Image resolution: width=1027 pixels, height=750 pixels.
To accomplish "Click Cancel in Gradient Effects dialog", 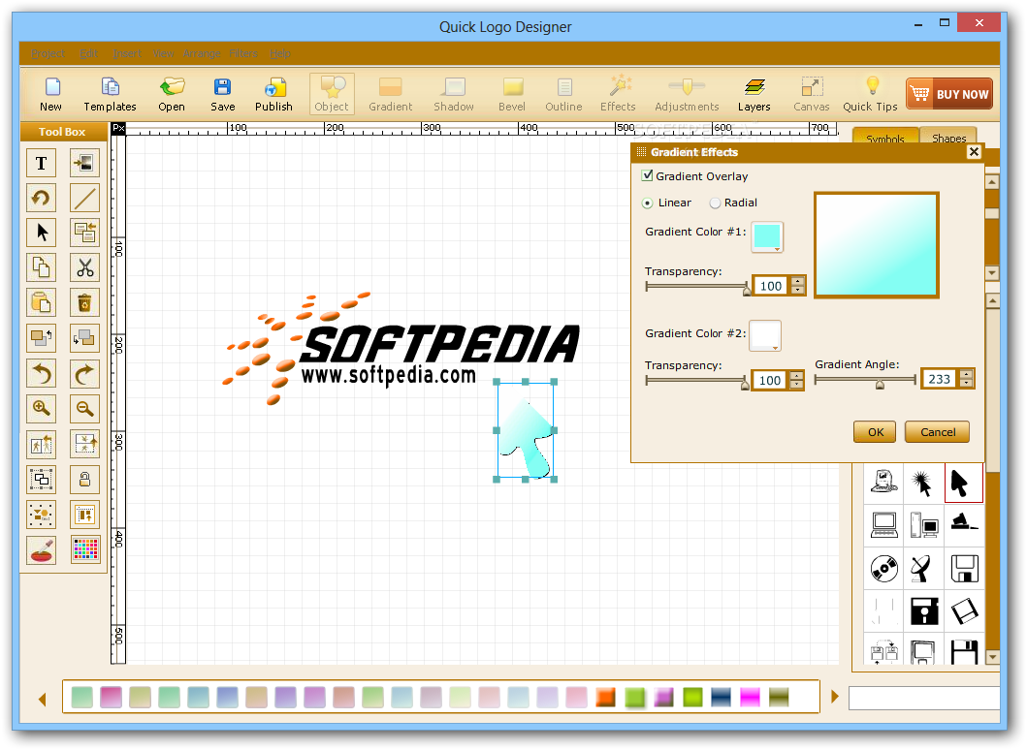I will (x=937, y=432).
